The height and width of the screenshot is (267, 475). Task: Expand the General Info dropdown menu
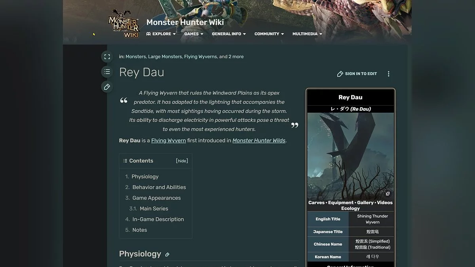[229, 34]
